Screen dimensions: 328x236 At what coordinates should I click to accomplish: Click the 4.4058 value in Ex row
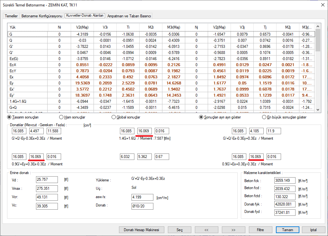pos(82,77)
